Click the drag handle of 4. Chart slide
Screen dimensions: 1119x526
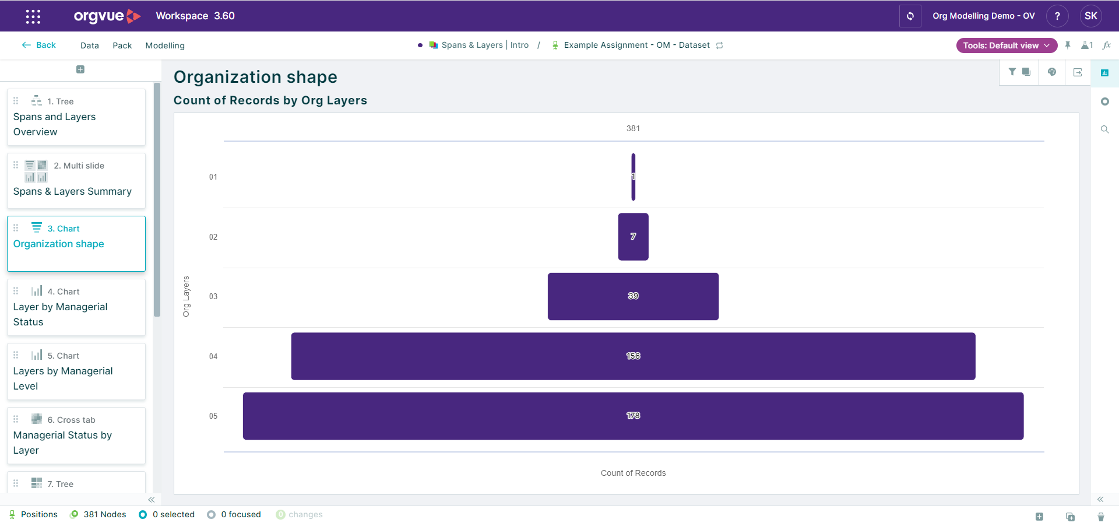point(16,291)
